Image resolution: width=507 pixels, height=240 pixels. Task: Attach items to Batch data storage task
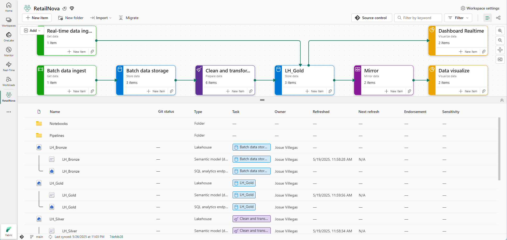171,91
